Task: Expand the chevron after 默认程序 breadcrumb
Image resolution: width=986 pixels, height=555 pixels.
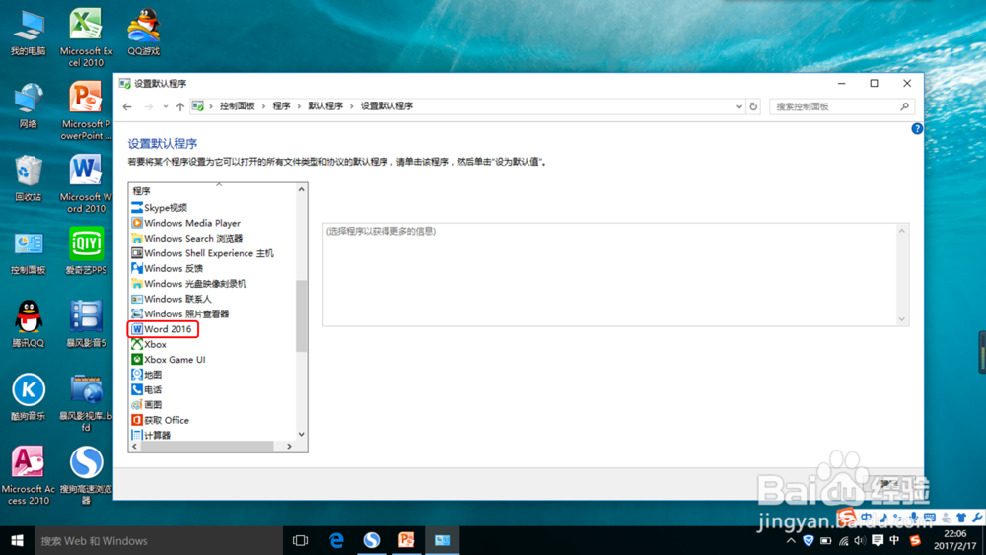Action: (352, 106)
